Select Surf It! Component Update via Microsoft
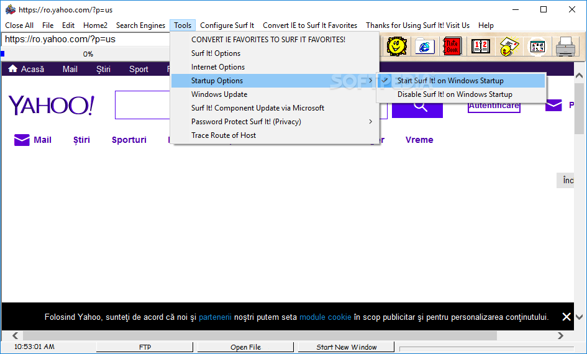 tap(275, 108)
